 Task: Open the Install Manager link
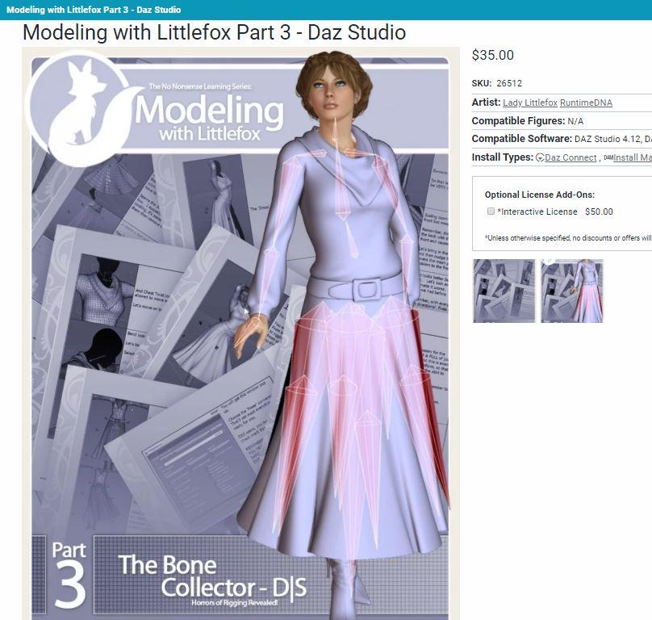pyautogui.click(x=633, y=157)
